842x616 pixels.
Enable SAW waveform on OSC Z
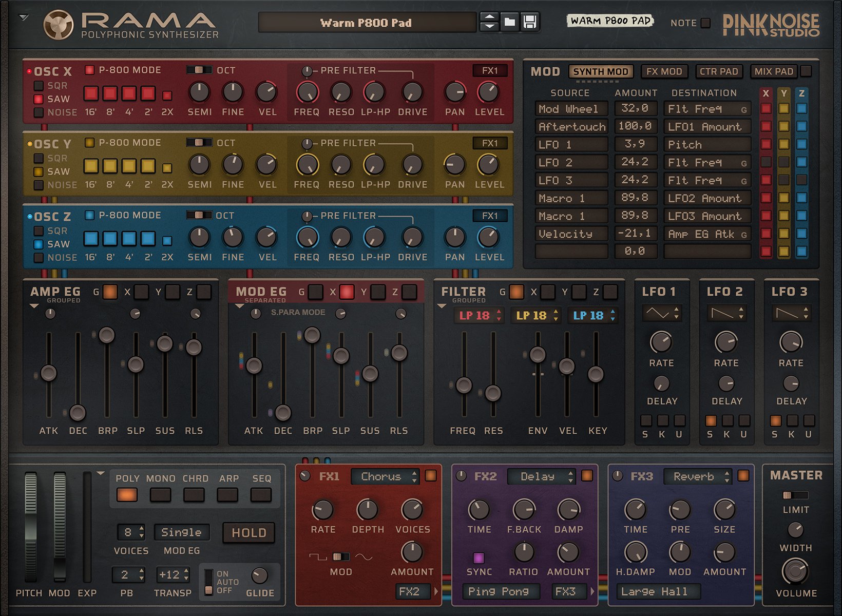point(39,244)
